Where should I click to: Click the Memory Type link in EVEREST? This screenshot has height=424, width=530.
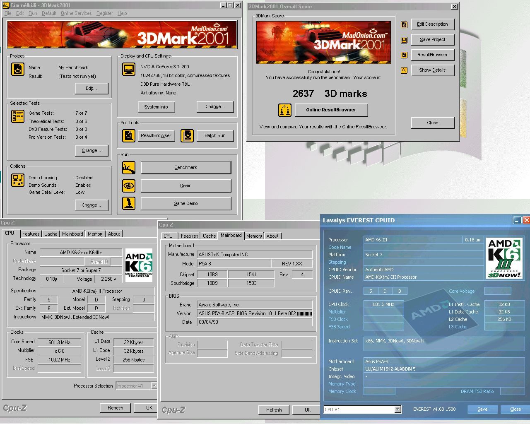click(342, 384)
